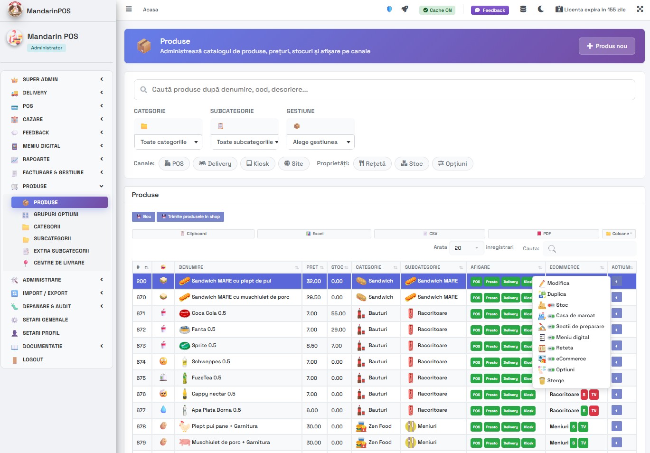
Task: Enter fullscreen with the expand icon
Action: (x=640, y=9)
